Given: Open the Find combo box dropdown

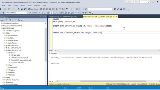Looking at the screenshot, I should point(111,9).
